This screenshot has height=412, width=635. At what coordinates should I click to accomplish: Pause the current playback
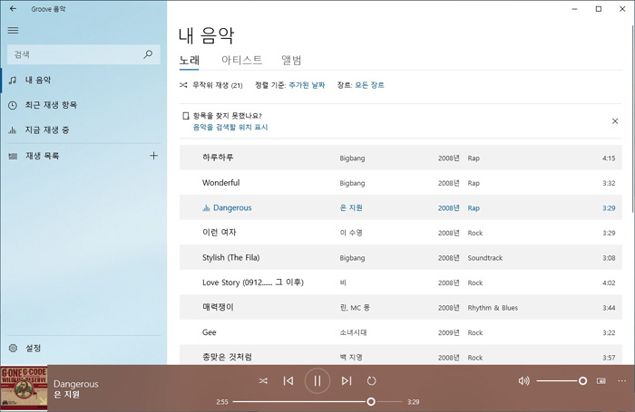point(317,381)
